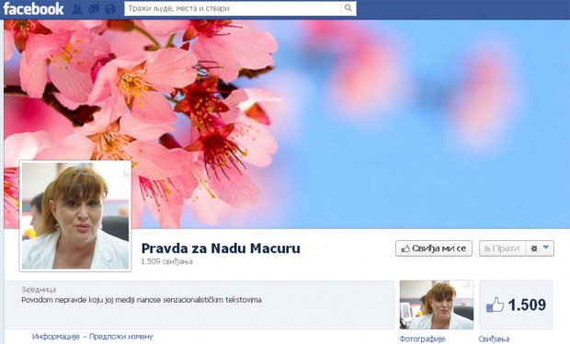
Task: Open the gear settings dropdown
Action: [540, 248]
